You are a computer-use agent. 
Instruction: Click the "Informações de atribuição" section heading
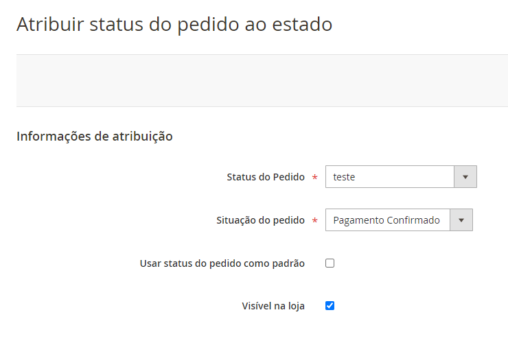pos(94,136)
